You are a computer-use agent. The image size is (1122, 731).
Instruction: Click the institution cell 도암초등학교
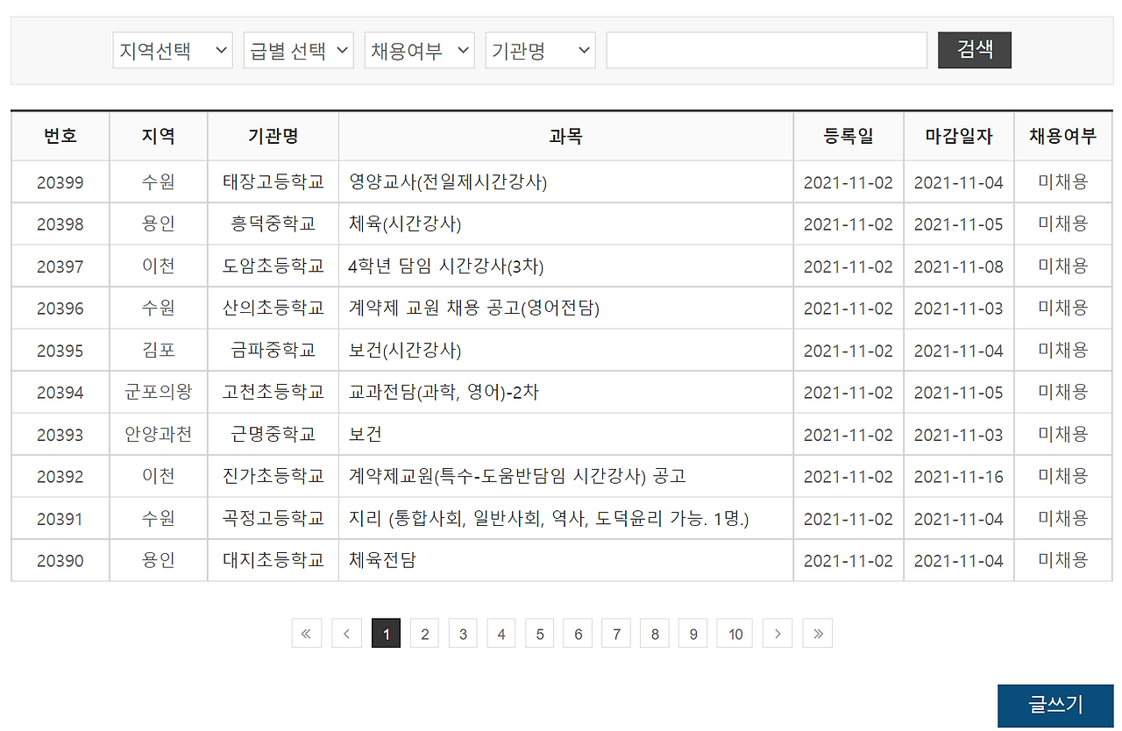pyautogui.click(x=273, y=266)
